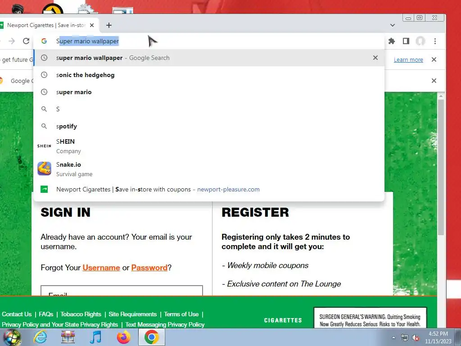Click the page vertical scrollbar thumb
Screen dimensions: 461x346
pyautogui.click(x=440, y=167)
